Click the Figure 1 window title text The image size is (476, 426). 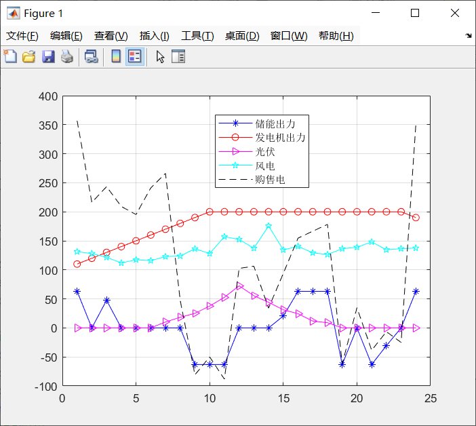43,14
